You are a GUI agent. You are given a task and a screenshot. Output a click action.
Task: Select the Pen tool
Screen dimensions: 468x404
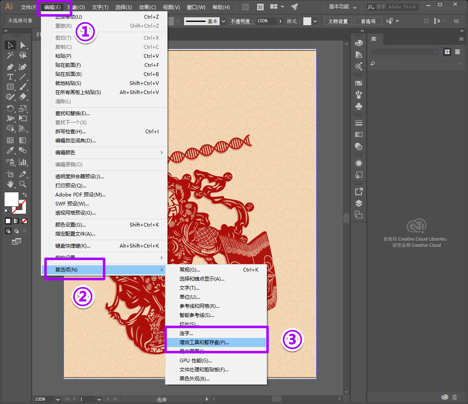tap(10, 67)
